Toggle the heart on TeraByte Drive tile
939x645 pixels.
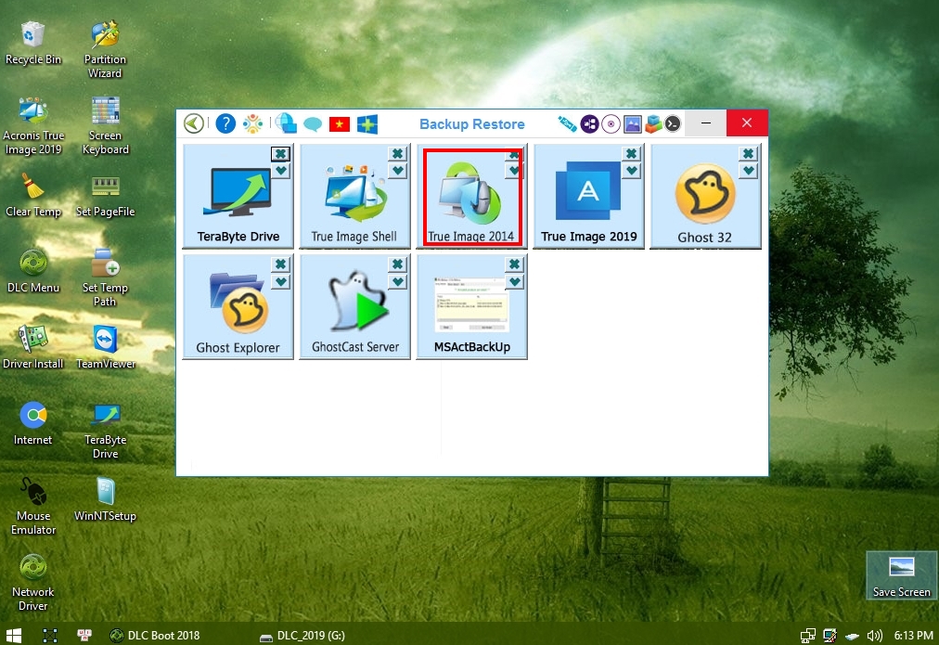[x=280, y=171]
